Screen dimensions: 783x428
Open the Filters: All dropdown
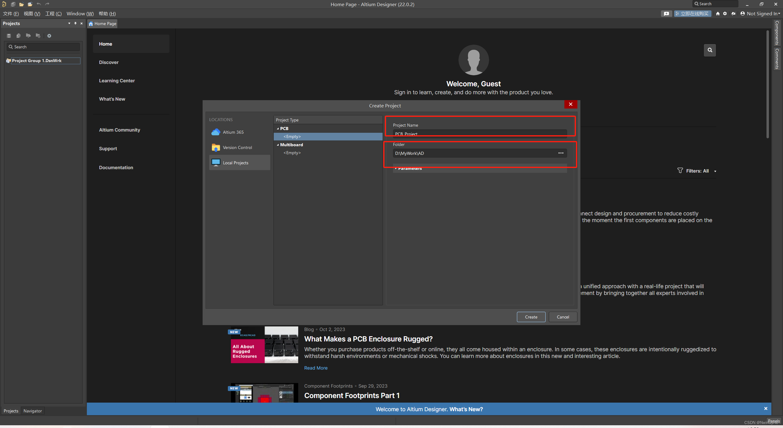tap(697, 171)
